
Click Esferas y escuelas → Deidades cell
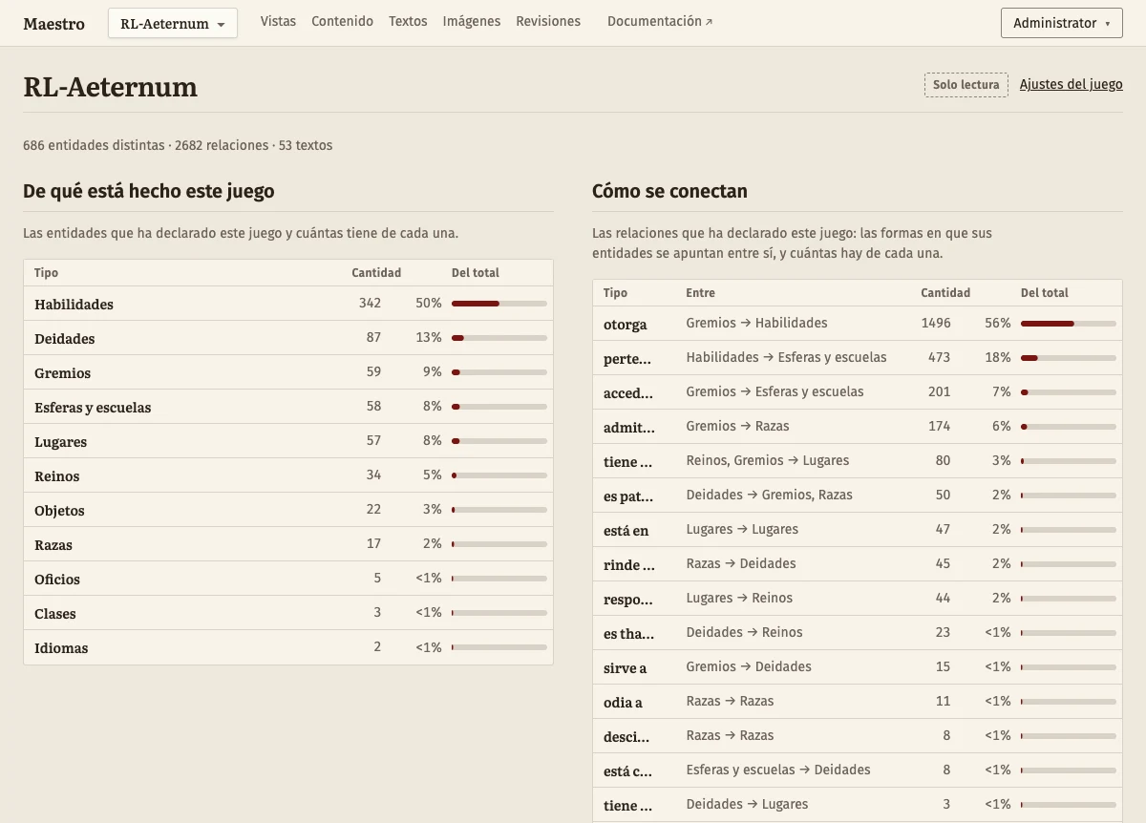777,770
